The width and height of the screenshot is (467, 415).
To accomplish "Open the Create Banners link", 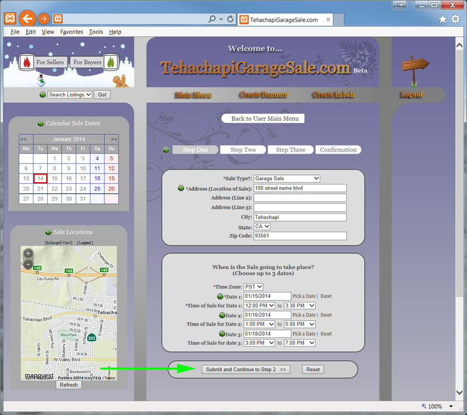I will click(264, 95).
